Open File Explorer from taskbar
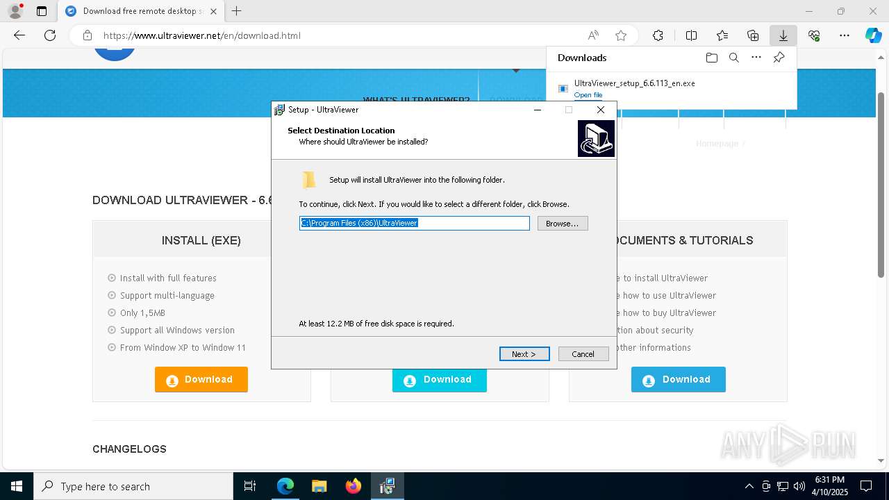This screenshot has width=889, height=500. (319, 486)
